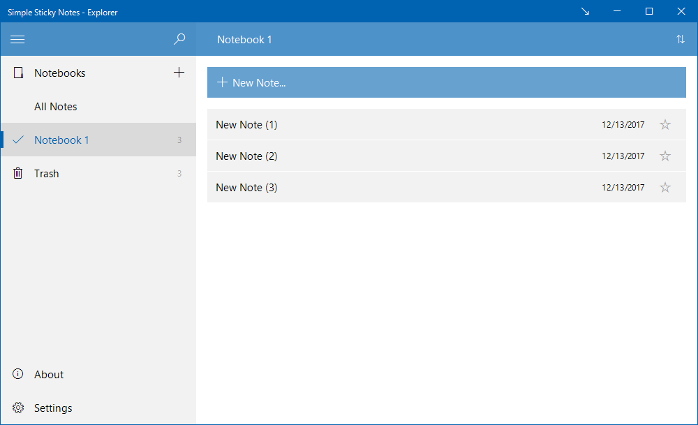Open the Settings gear icon

click(x=17, y=408)
